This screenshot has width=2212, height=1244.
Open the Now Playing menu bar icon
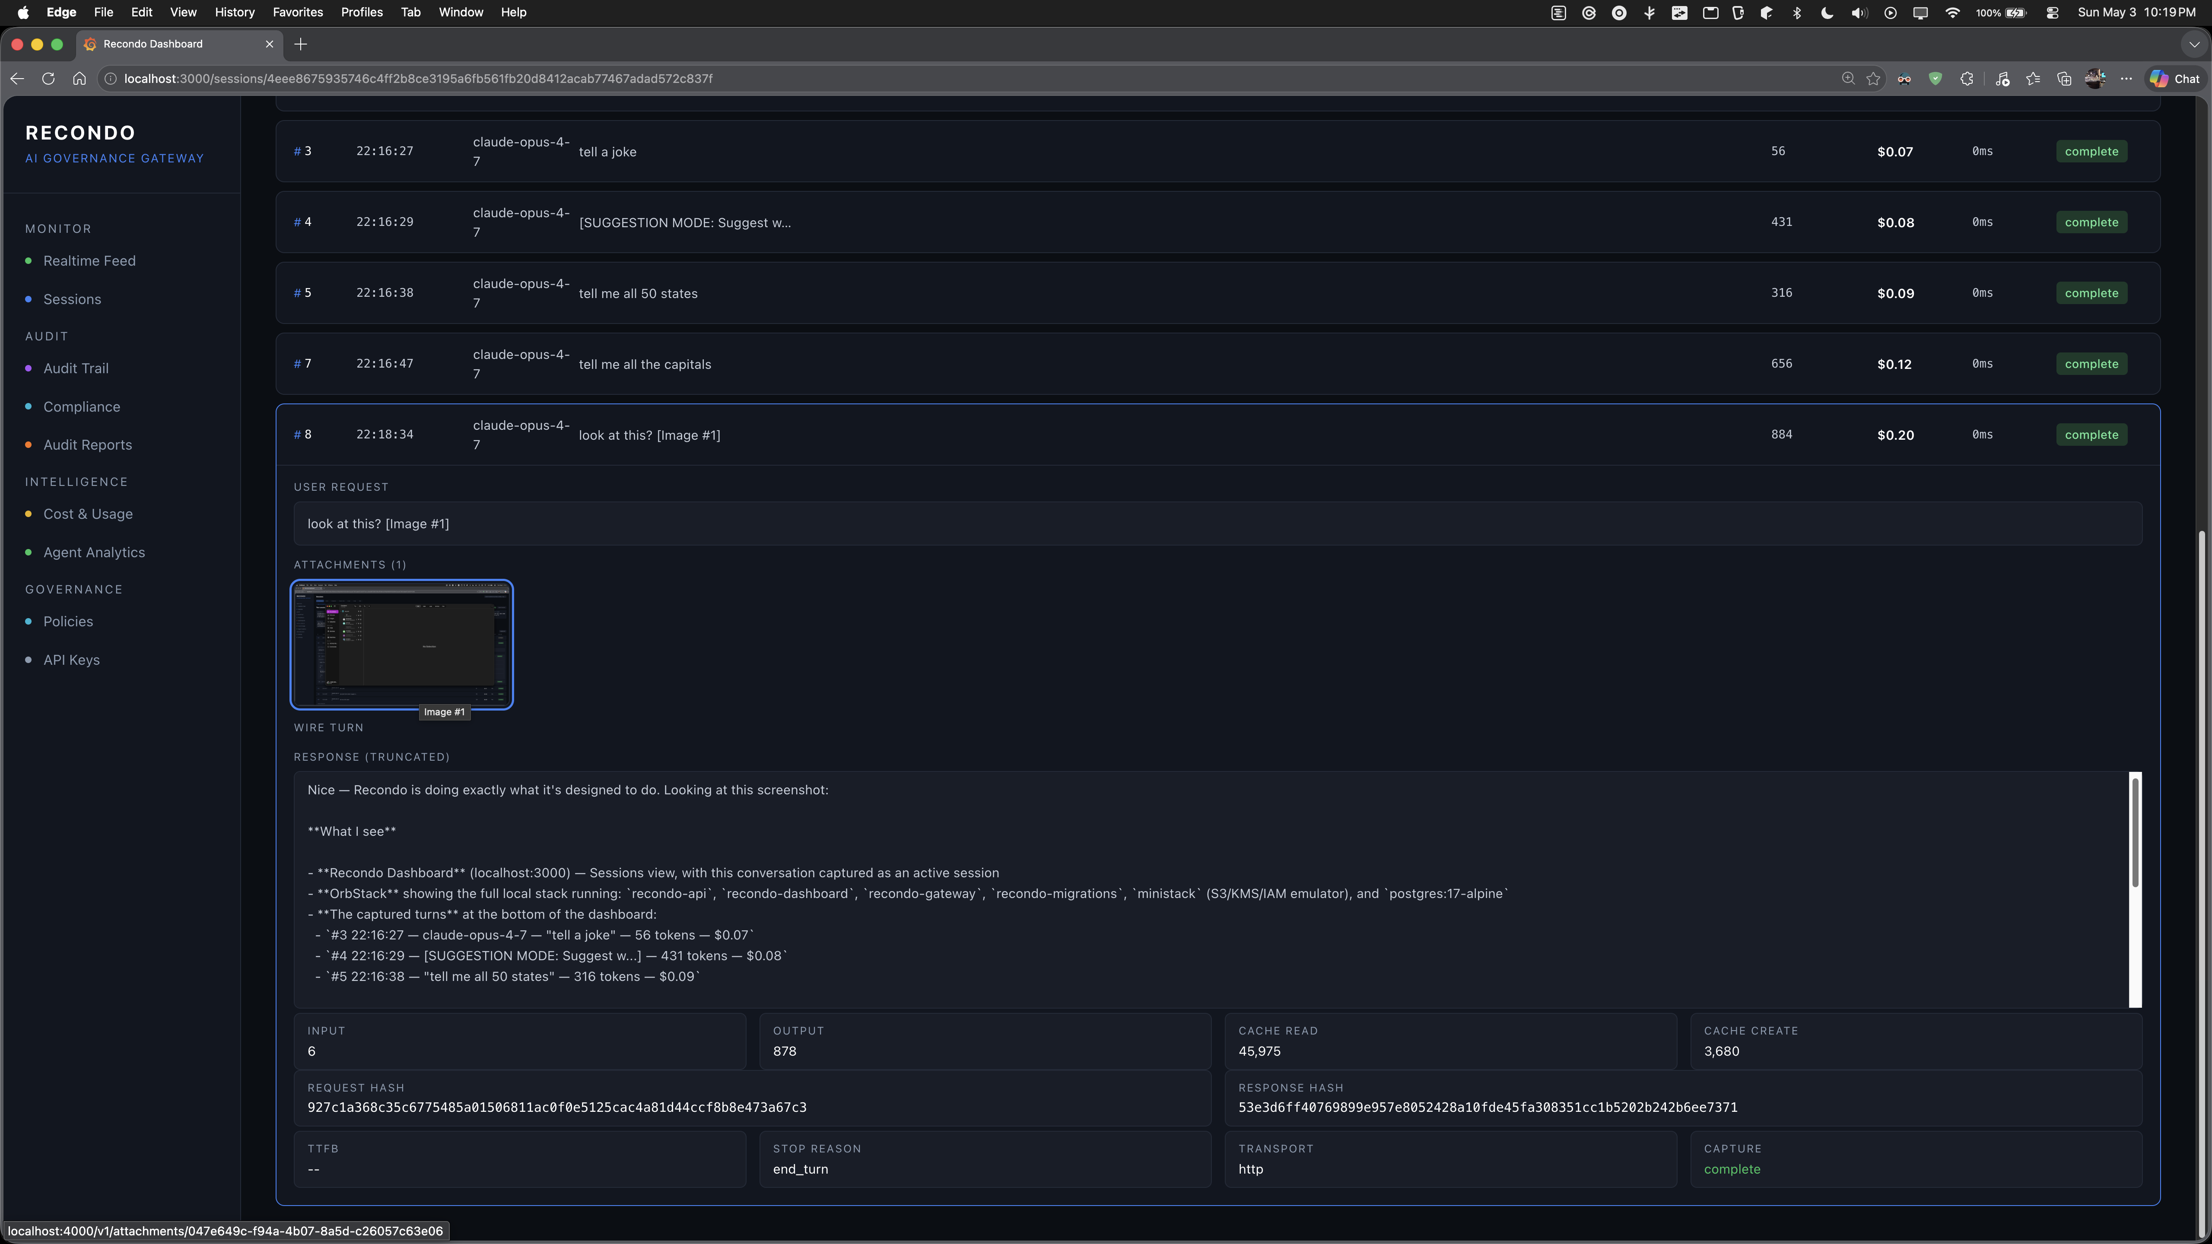tap(1890, 12)
